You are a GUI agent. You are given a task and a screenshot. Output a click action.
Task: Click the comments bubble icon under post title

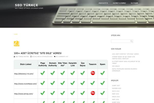click(x=55, y=57)
